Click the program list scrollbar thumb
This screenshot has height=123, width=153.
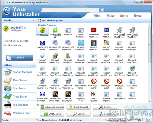pos(150,45)
